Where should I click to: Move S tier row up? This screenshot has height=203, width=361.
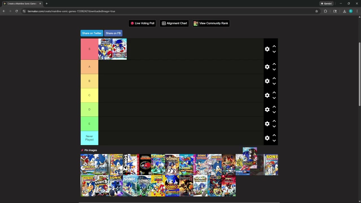pos(274,46)
